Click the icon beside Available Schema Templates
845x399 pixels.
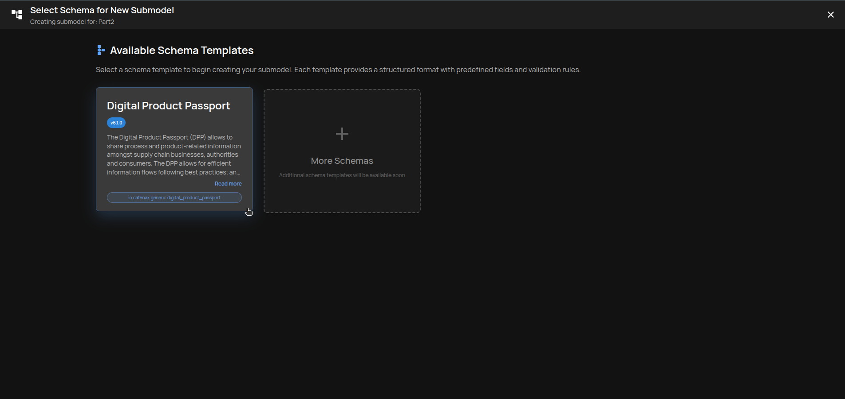click(101, 50)
